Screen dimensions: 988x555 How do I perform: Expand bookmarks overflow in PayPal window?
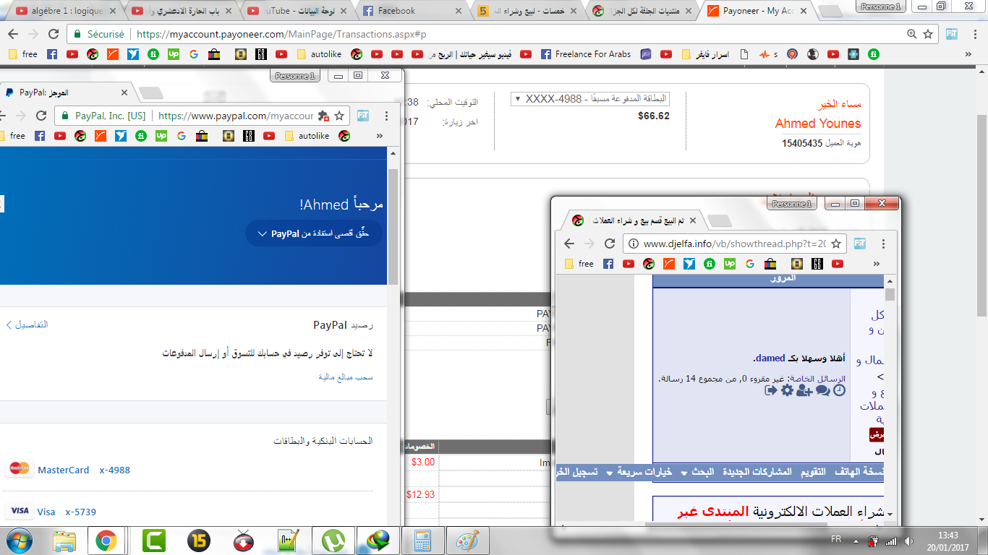click(x=380, y=136)
